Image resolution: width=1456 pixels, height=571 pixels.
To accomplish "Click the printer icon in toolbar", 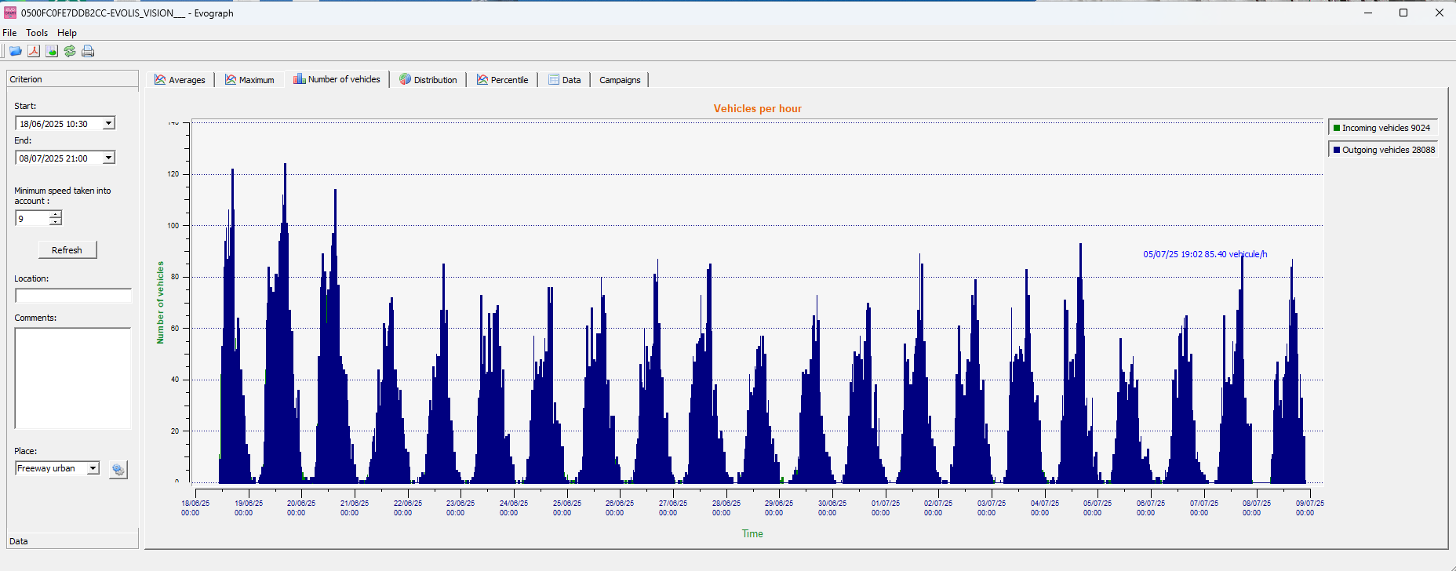I will 88,51.
